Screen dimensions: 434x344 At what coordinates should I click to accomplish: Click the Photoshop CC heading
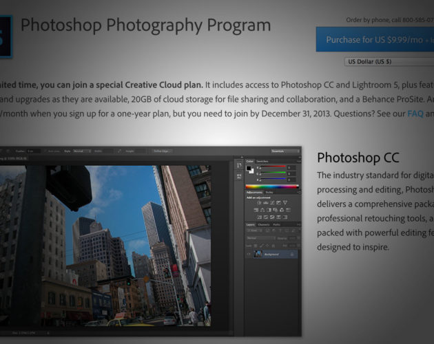358,158
